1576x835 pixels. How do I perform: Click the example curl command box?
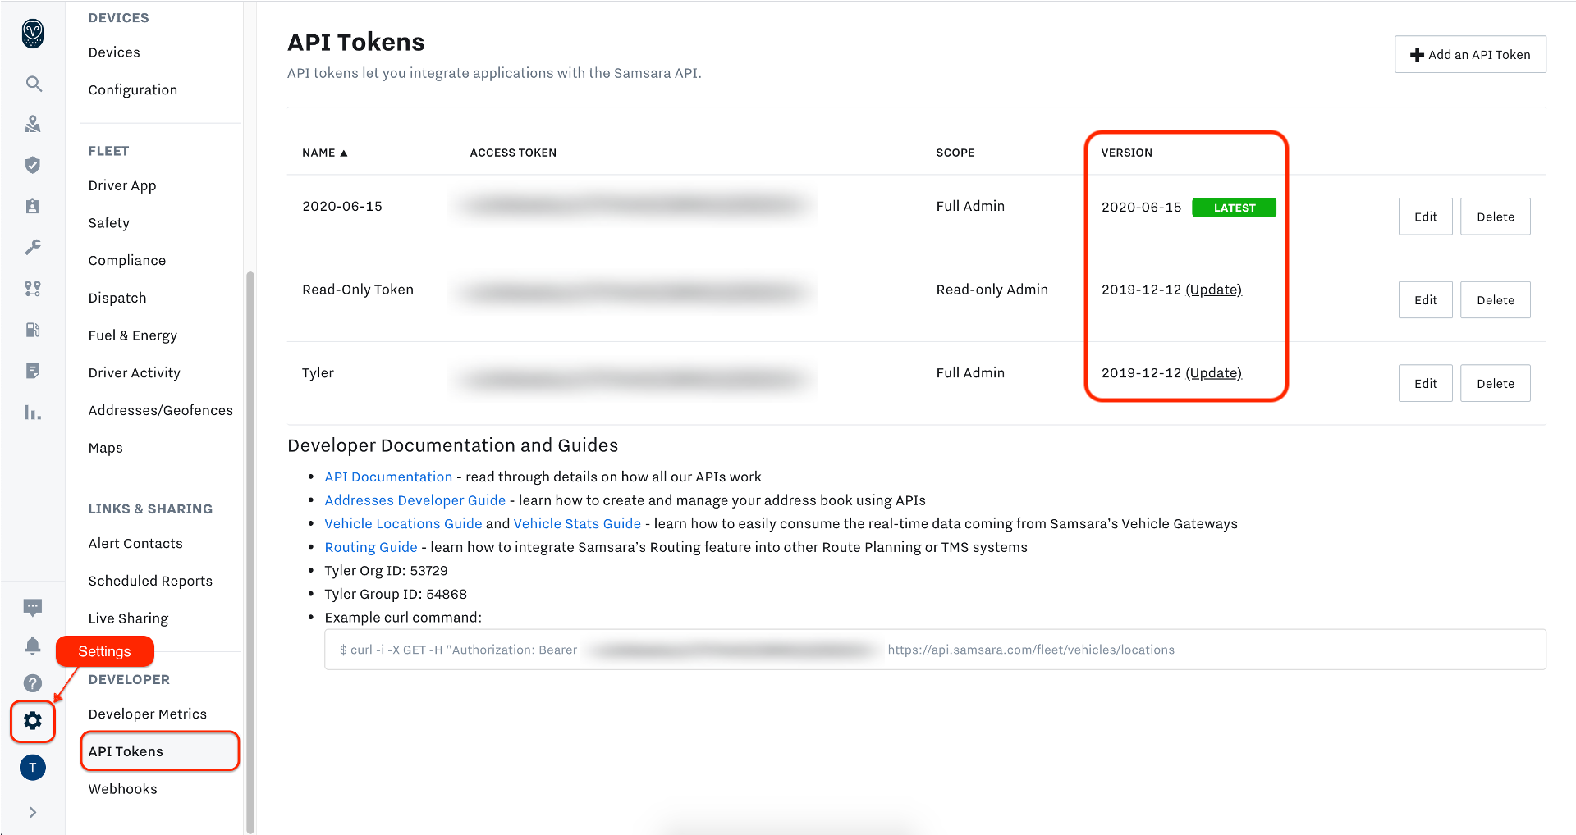935,650
